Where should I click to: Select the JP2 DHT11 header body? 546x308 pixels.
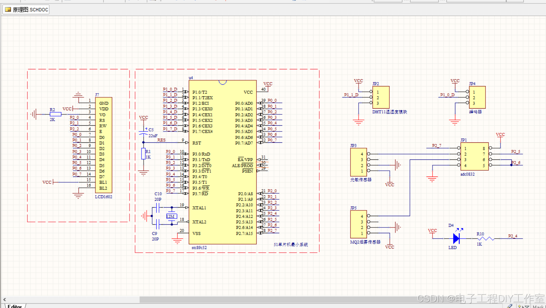tap(381, 97)
